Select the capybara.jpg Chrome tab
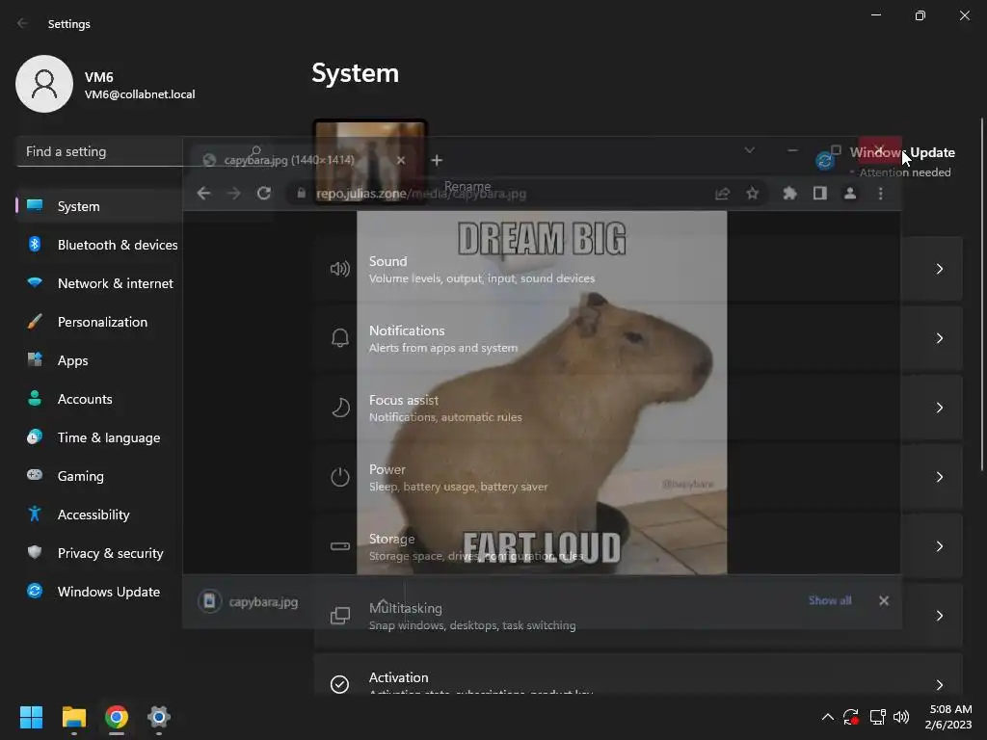Screen dimensions: 987x740 pos(289,160)
